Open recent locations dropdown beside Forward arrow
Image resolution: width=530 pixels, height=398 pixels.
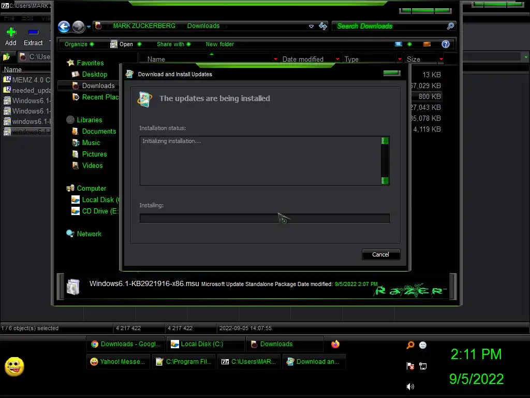click(89, 26)
